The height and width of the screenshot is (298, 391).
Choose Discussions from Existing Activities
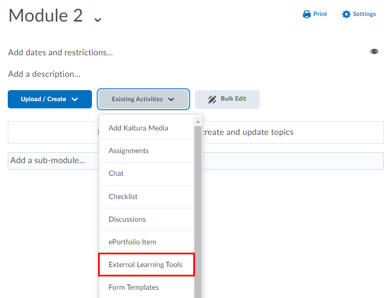[127, 219]
